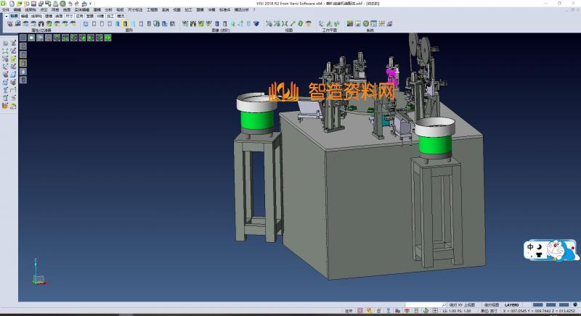Image resolution: width=581 pixels, height=316 pixels.
Task: Select the highlighted shading mode icon in 图形 group
Action: [x=126, y=24]
